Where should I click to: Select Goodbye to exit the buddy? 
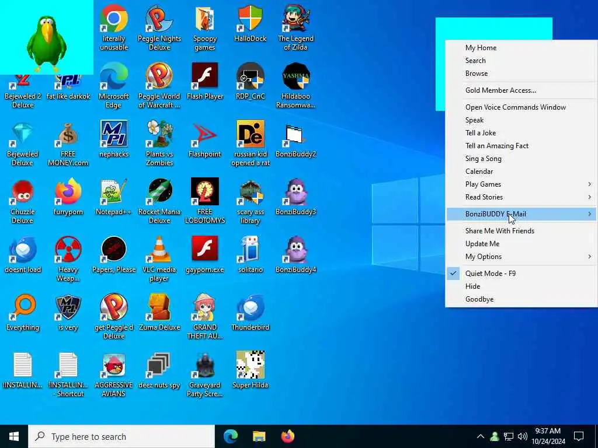click(521, 299)
